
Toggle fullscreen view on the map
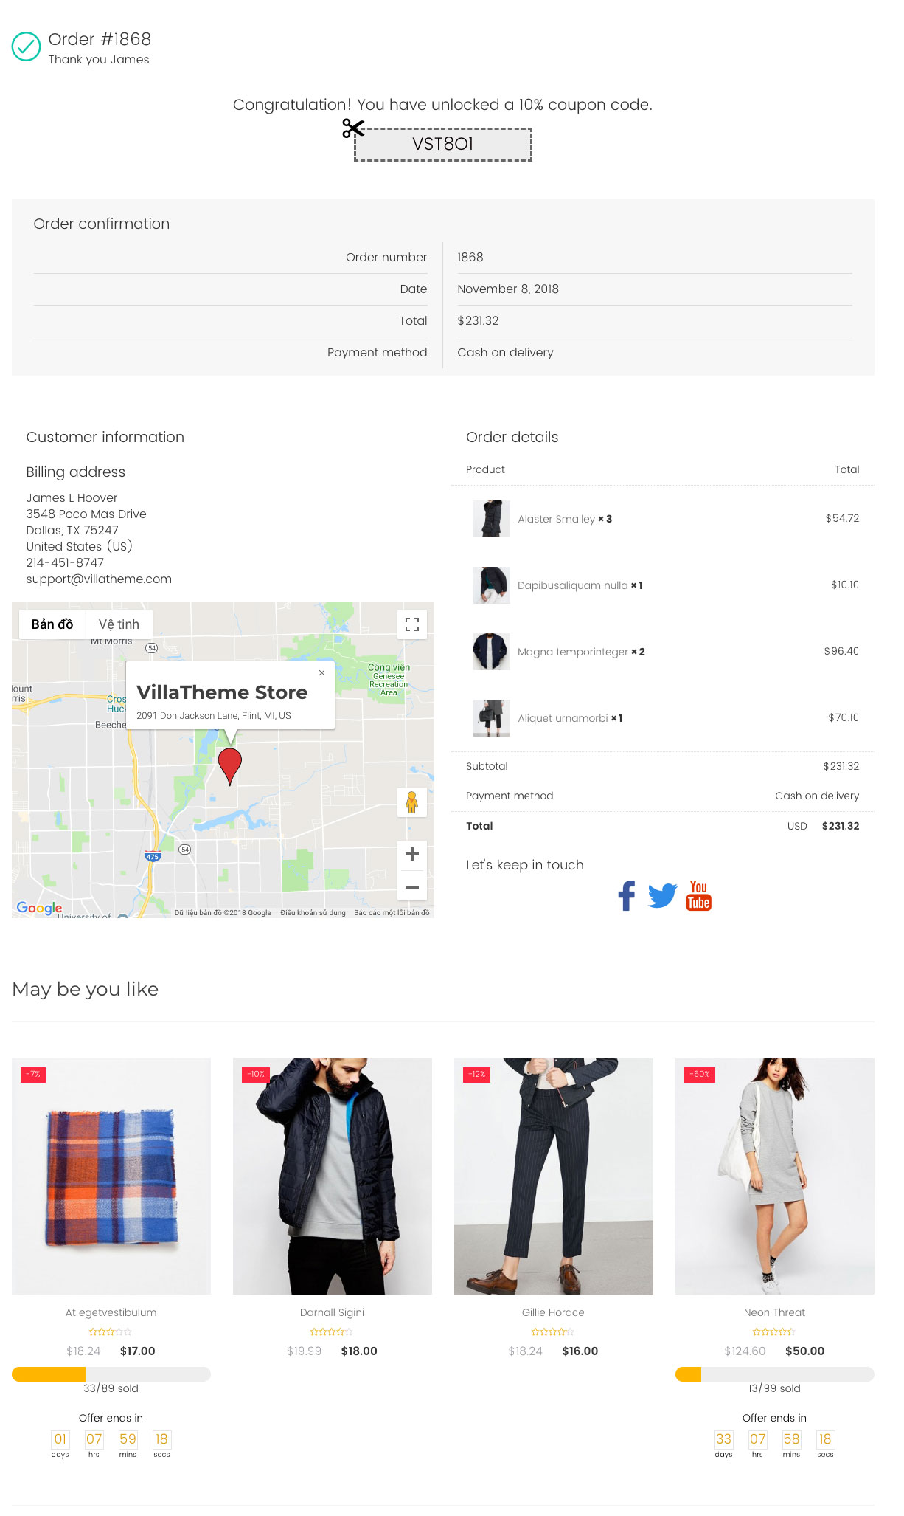click(x=412, y=624)
